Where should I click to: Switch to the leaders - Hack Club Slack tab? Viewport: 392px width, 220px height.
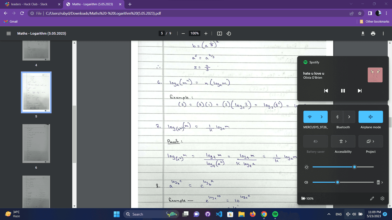pos(29,4)
